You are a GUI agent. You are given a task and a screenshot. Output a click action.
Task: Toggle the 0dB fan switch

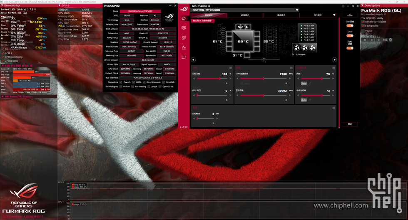click(350, 26)
